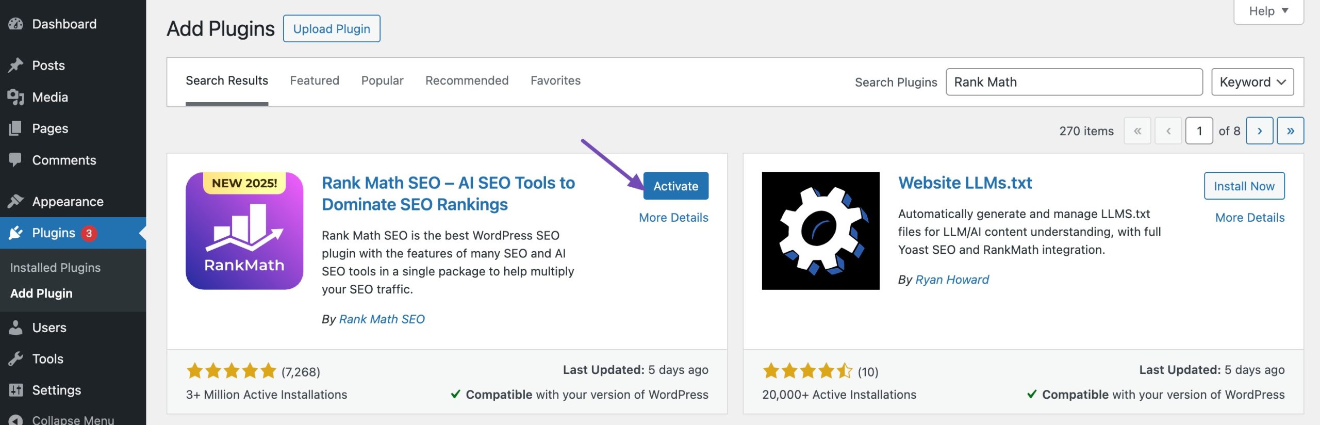Switch to the Featured tab
The height and width of the screenshot is (425, 1320).
[315, 80]
